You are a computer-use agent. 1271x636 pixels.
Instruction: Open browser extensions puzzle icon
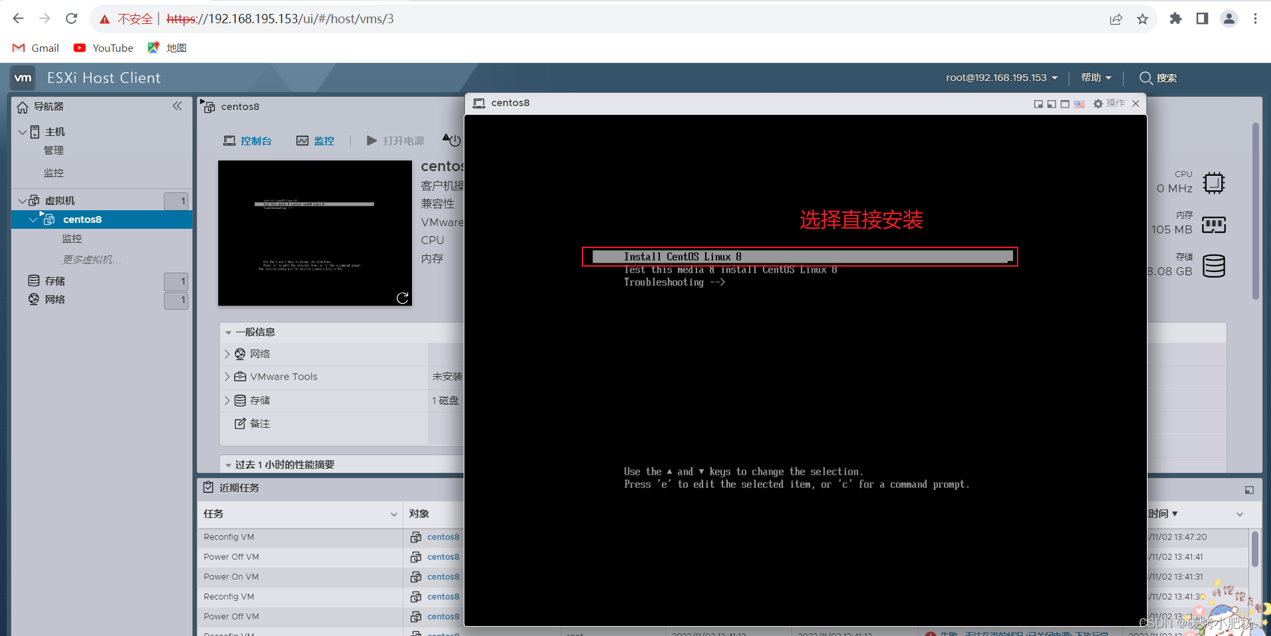(x=1175, y=19)
